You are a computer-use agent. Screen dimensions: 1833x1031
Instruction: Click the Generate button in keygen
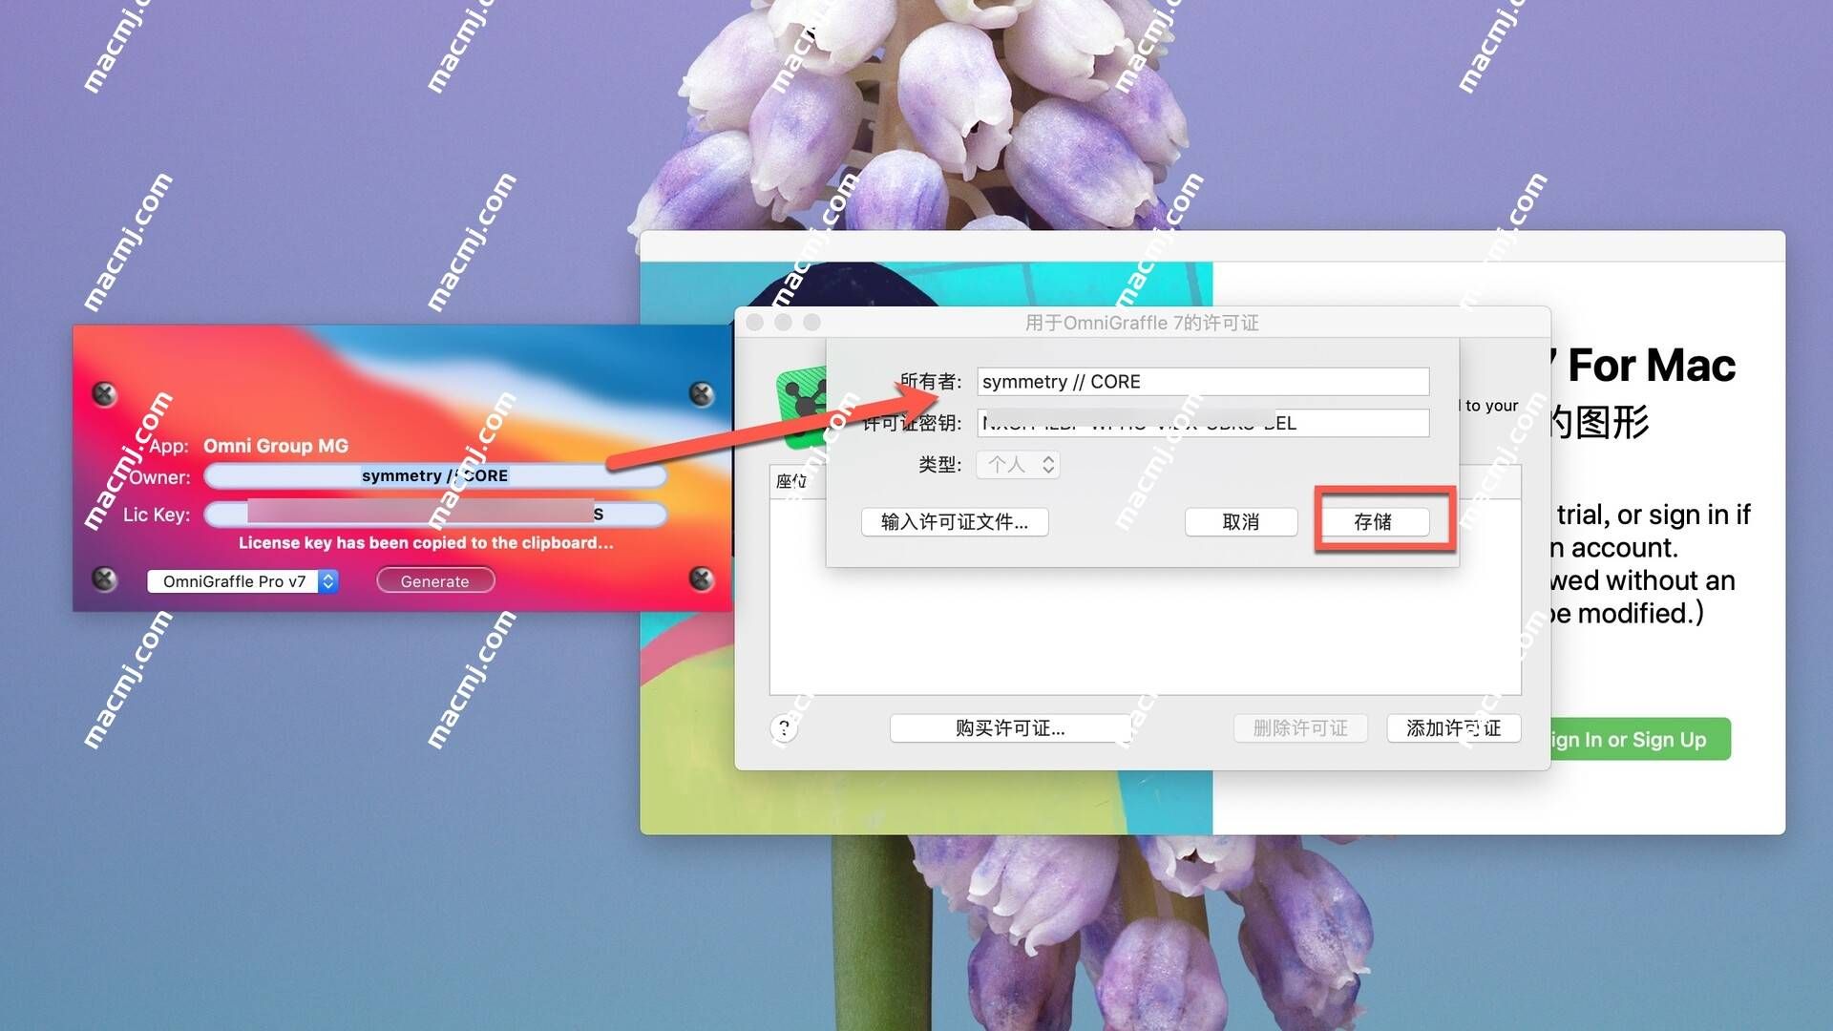click(435, 580)
